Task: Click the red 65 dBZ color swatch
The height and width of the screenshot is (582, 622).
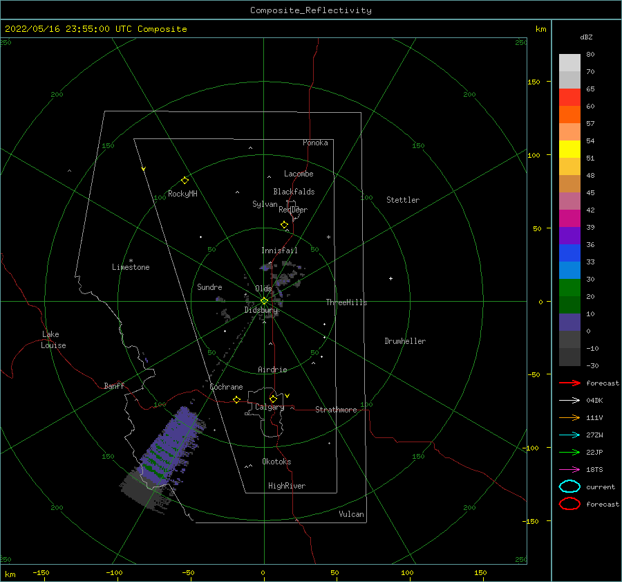Action: pyautogui.click(x=569, y=97)
